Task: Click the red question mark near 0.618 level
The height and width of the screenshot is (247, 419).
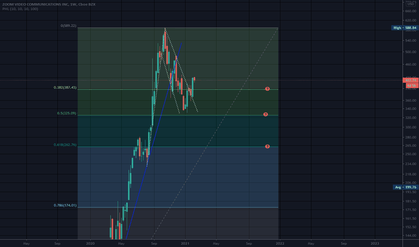Action: [x=267, y=146]
